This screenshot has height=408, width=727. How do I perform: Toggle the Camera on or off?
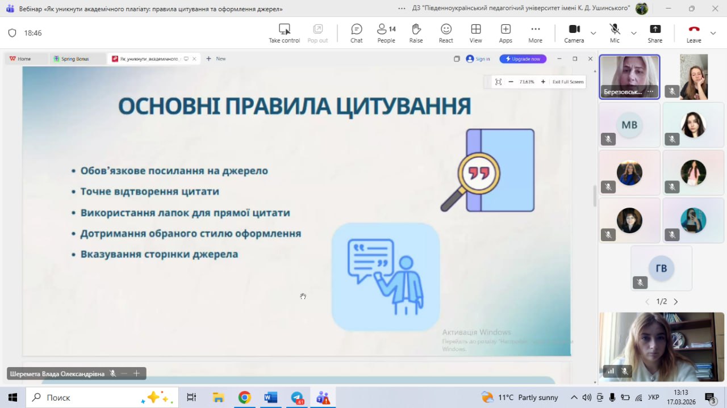[574, 33]
